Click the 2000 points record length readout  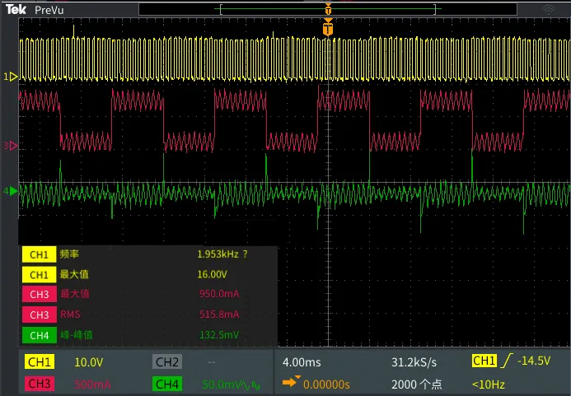(x=417, y=384)
